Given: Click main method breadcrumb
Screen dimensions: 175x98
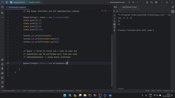Looking at the screenshot, I should (79, 91).
